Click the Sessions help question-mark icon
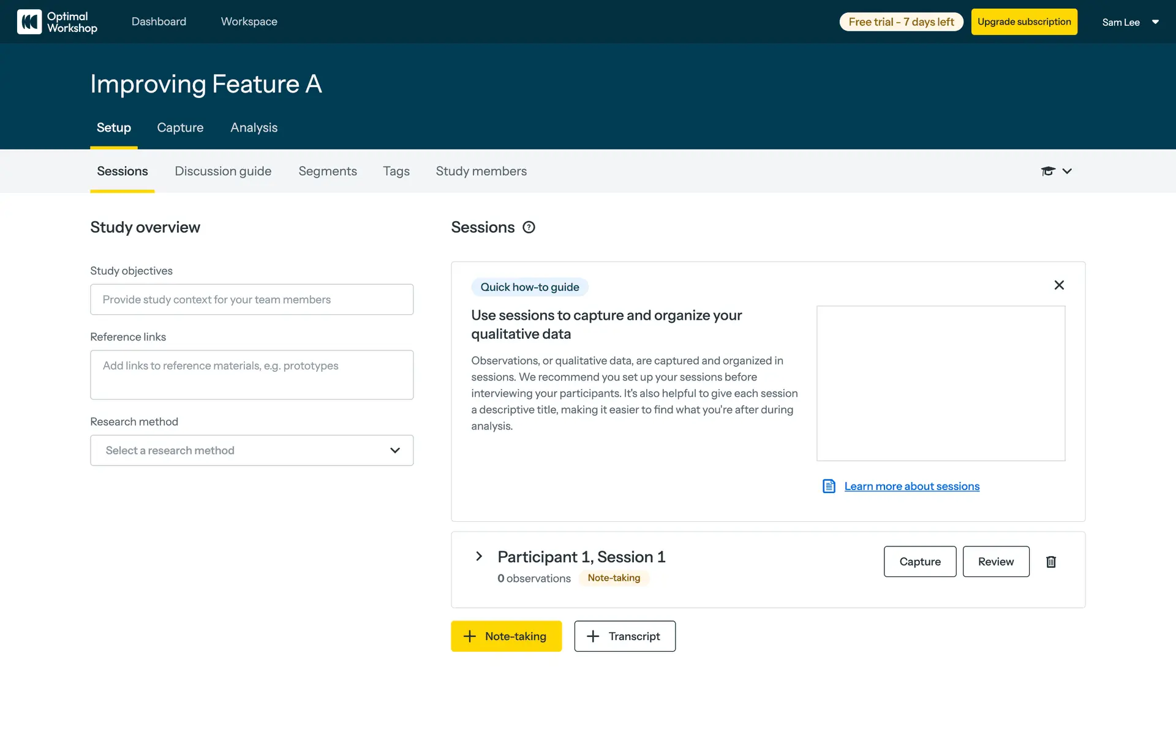This screenshot has height=735, width=1176. coord(529,227)
